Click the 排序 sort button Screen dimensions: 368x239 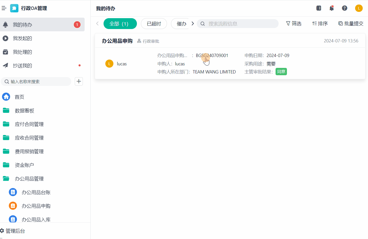point(320,23)
